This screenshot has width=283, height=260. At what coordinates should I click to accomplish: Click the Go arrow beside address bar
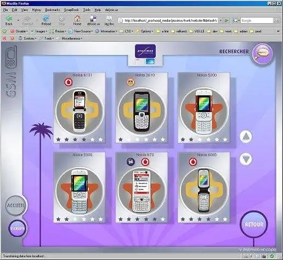pos(227,20)
